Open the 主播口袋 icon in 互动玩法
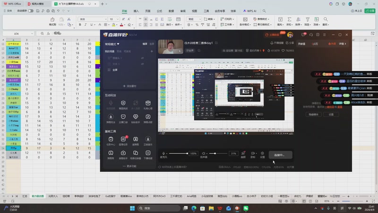 pyautogui.click(x=123, y=117)
